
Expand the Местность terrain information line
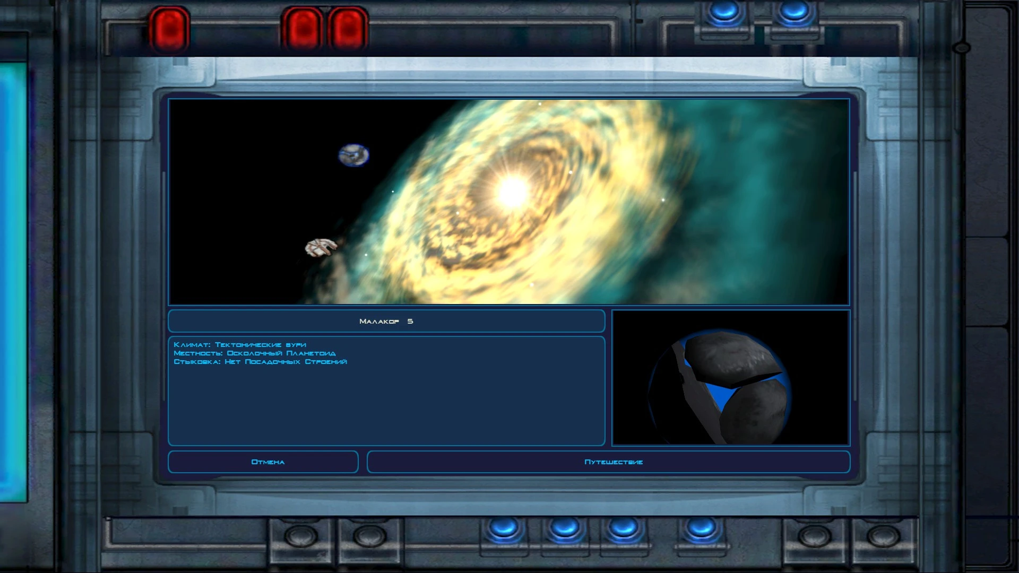[254, 352]
